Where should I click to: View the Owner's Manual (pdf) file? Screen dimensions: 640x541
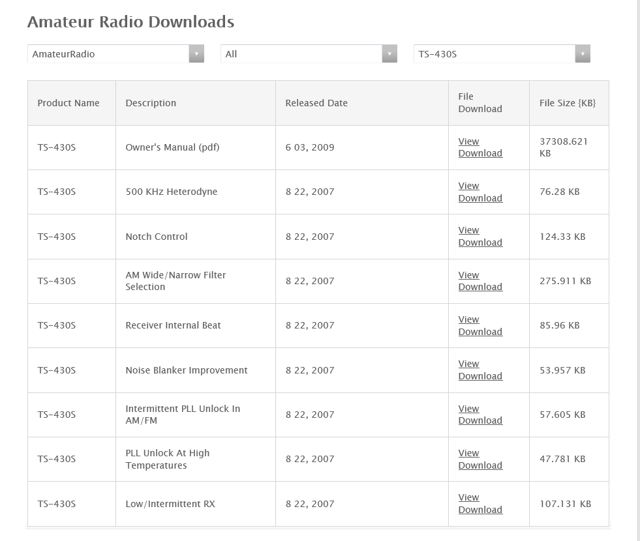click(468, 141)
